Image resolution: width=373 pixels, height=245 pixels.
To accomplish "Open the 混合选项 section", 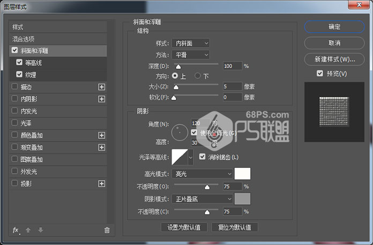I will [x=58, y=39].
